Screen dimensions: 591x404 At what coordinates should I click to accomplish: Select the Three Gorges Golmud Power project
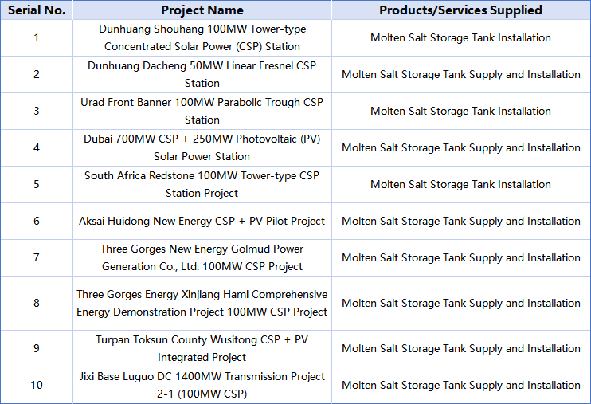(x=202, y=257)
